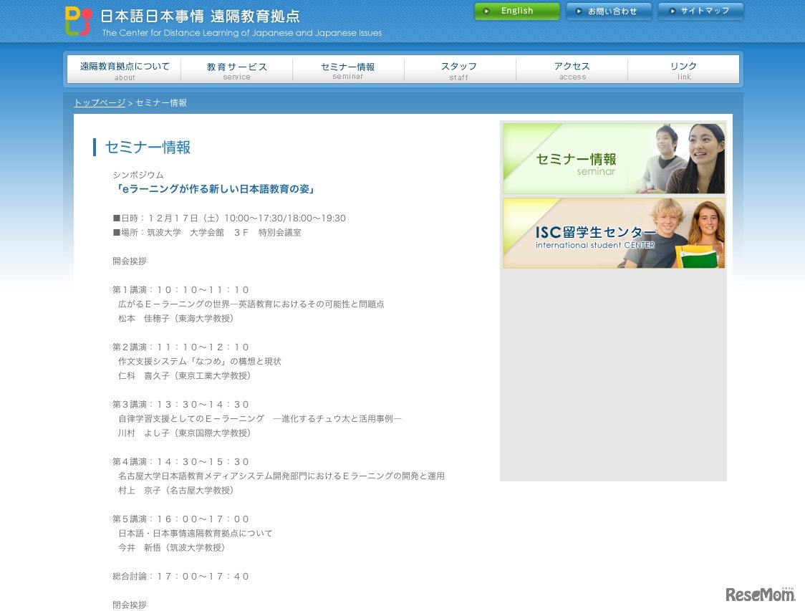805x611 pixels.
Task: Open 教育サービス service menu
Action: 236,69
